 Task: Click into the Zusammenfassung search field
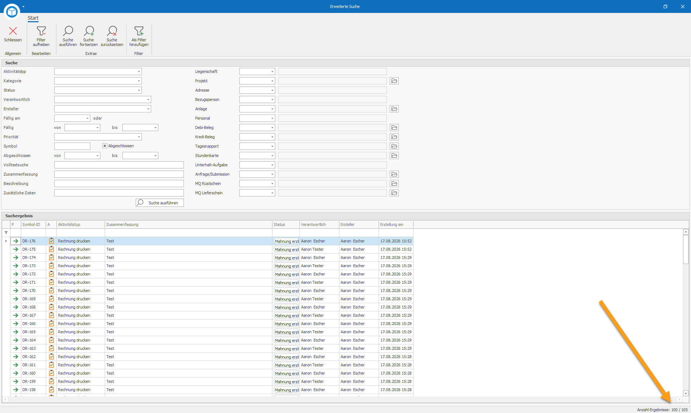(119, 174)
